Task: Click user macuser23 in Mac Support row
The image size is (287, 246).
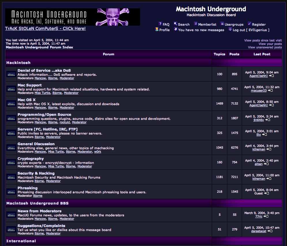Action: pyautogui.click(x=259, y=91)
